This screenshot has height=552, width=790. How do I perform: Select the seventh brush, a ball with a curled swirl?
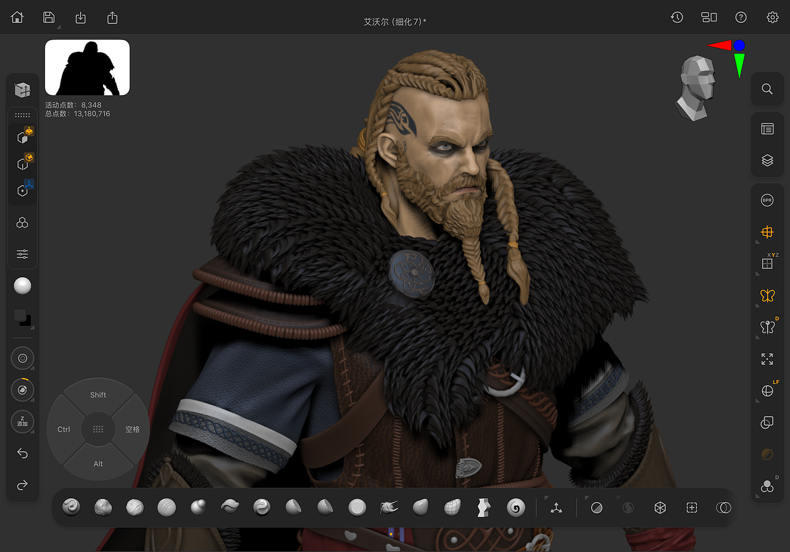point(262,508)
